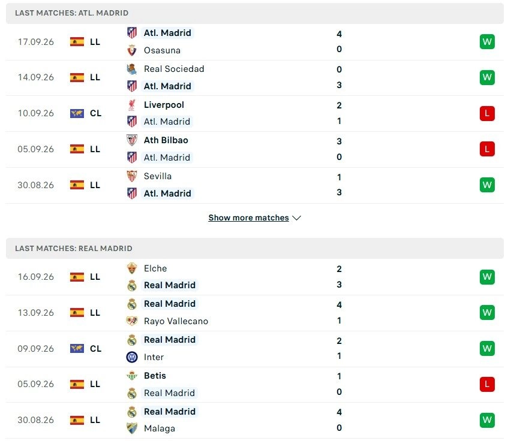Click the Malaga club crest icon
Image resolution: width=508 pixels, height=444 pixels.
coord(131,428)
